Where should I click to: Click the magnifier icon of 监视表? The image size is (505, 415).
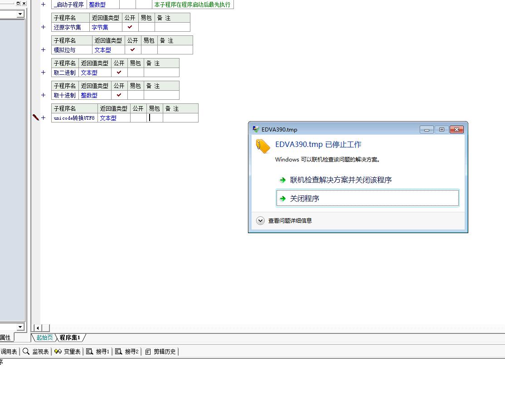click(x=26, y=351)
